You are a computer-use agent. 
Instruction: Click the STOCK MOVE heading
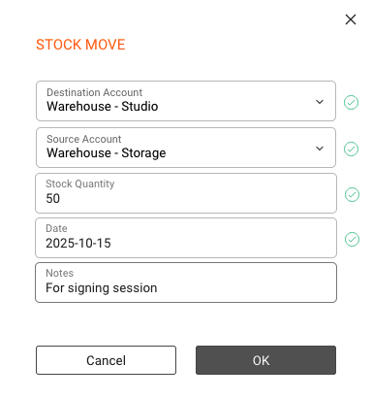tap(80, 45)
